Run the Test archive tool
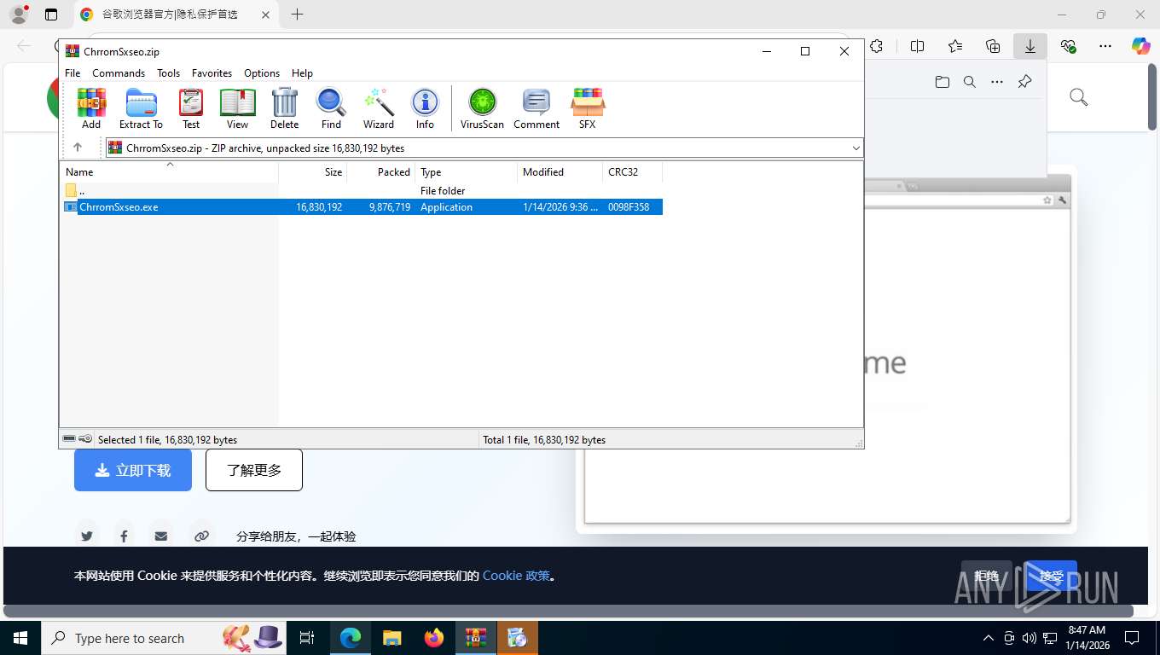This screenshot has width=1160, height=655. [x=191, y=108]
